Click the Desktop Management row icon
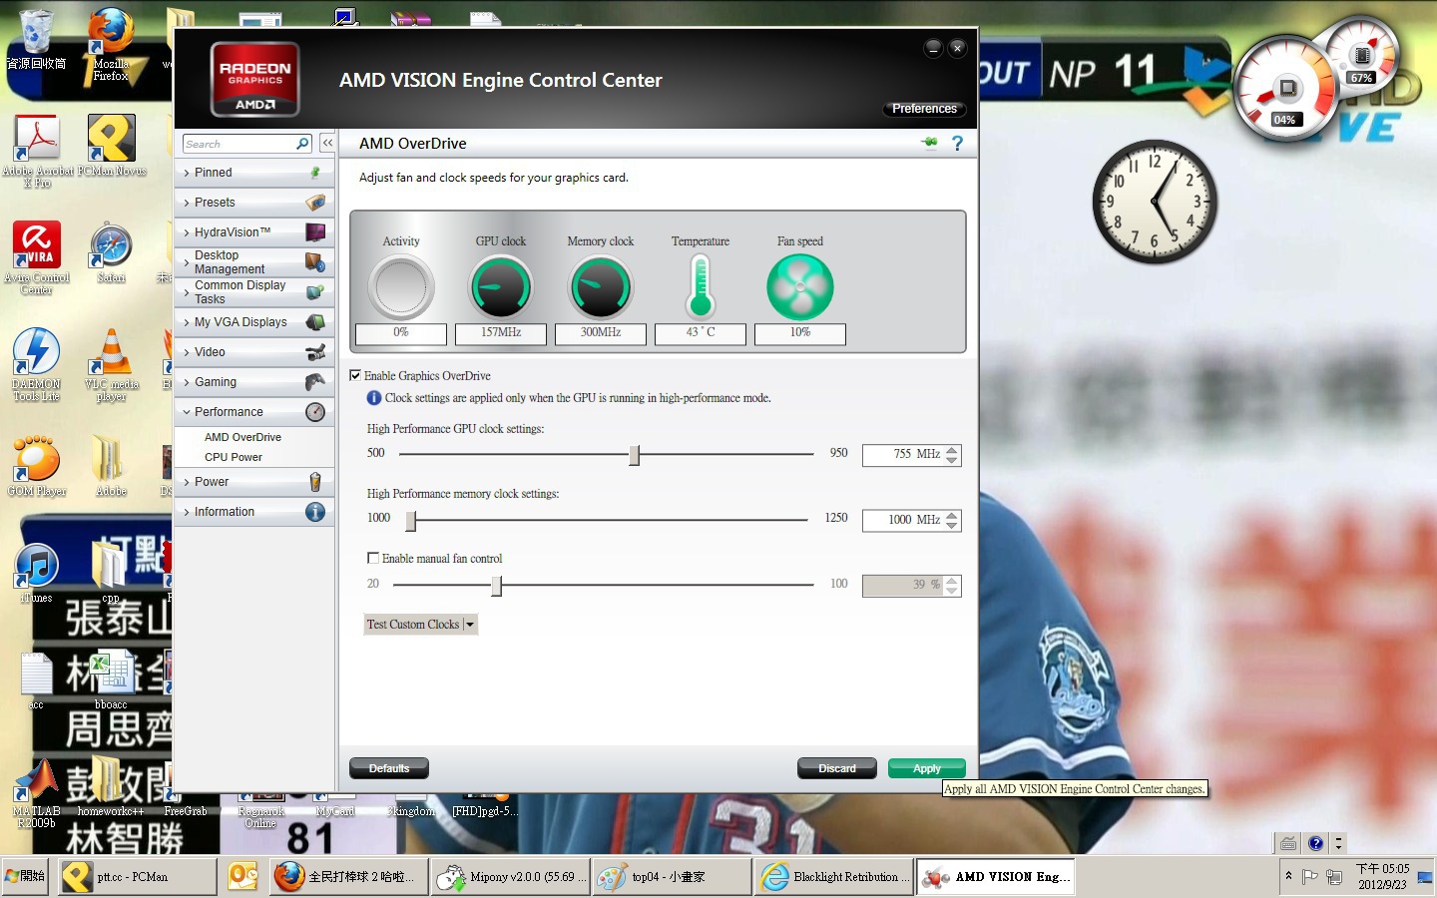1437x898 pixels. coord(315,262)
